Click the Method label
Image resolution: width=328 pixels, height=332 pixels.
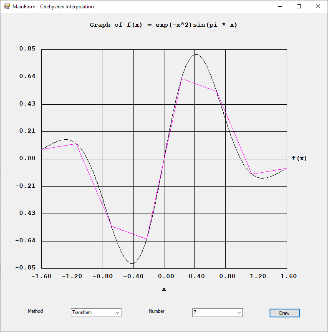click(x=35, y=311)
